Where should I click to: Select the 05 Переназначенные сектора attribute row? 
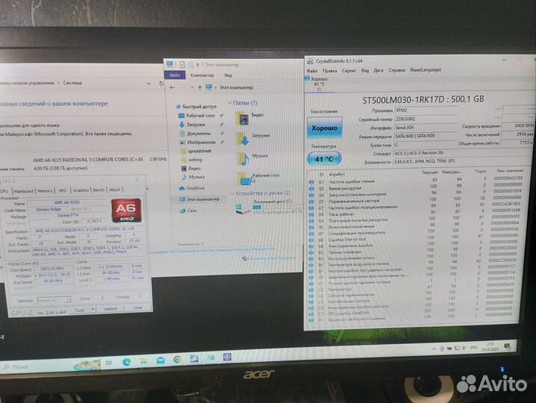point(416,200)
